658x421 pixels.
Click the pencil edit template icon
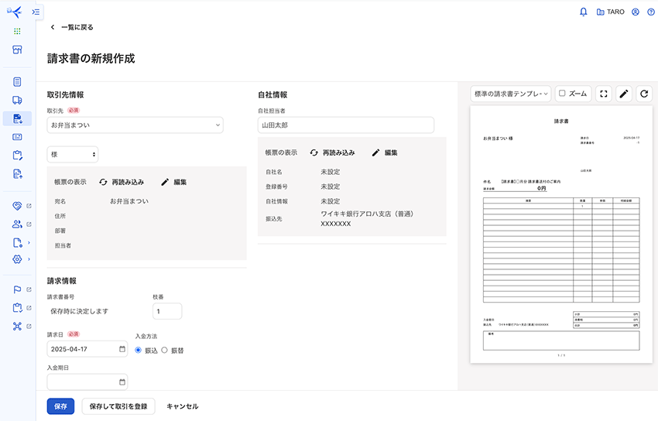coord(624,94)
